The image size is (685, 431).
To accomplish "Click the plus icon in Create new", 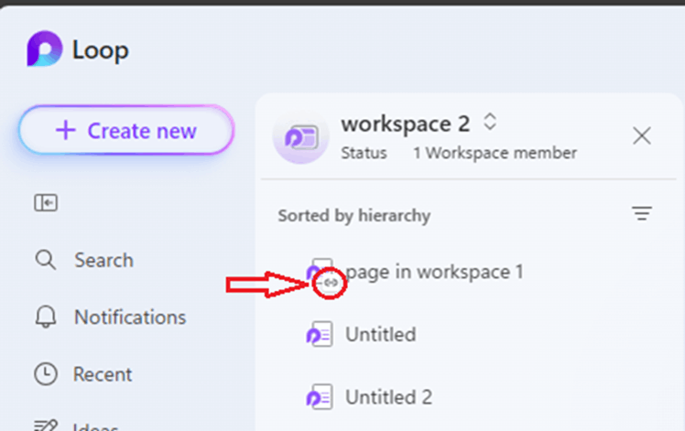I will coord(66,130).
